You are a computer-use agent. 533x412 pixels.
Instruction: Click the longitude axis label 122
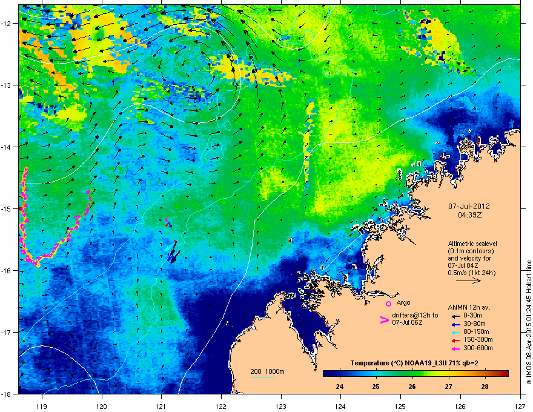pyautogui.click(x=221, y=406)
